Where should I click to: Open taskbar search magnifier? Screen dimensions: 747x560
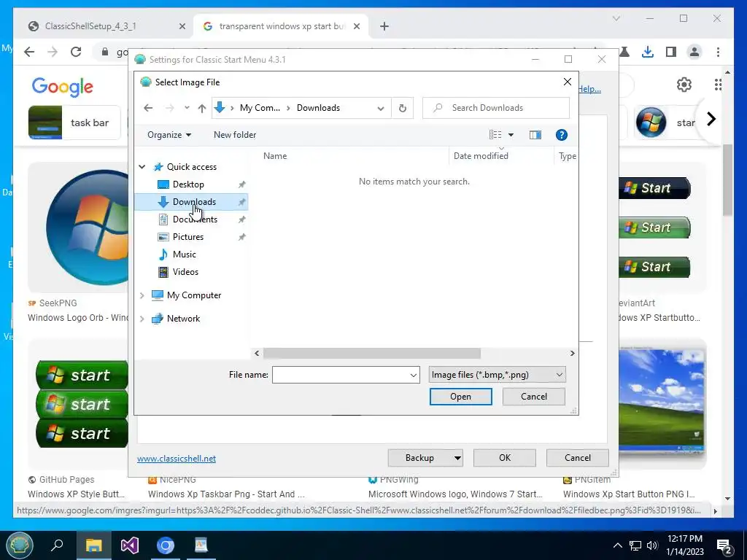tap(57, 545)
